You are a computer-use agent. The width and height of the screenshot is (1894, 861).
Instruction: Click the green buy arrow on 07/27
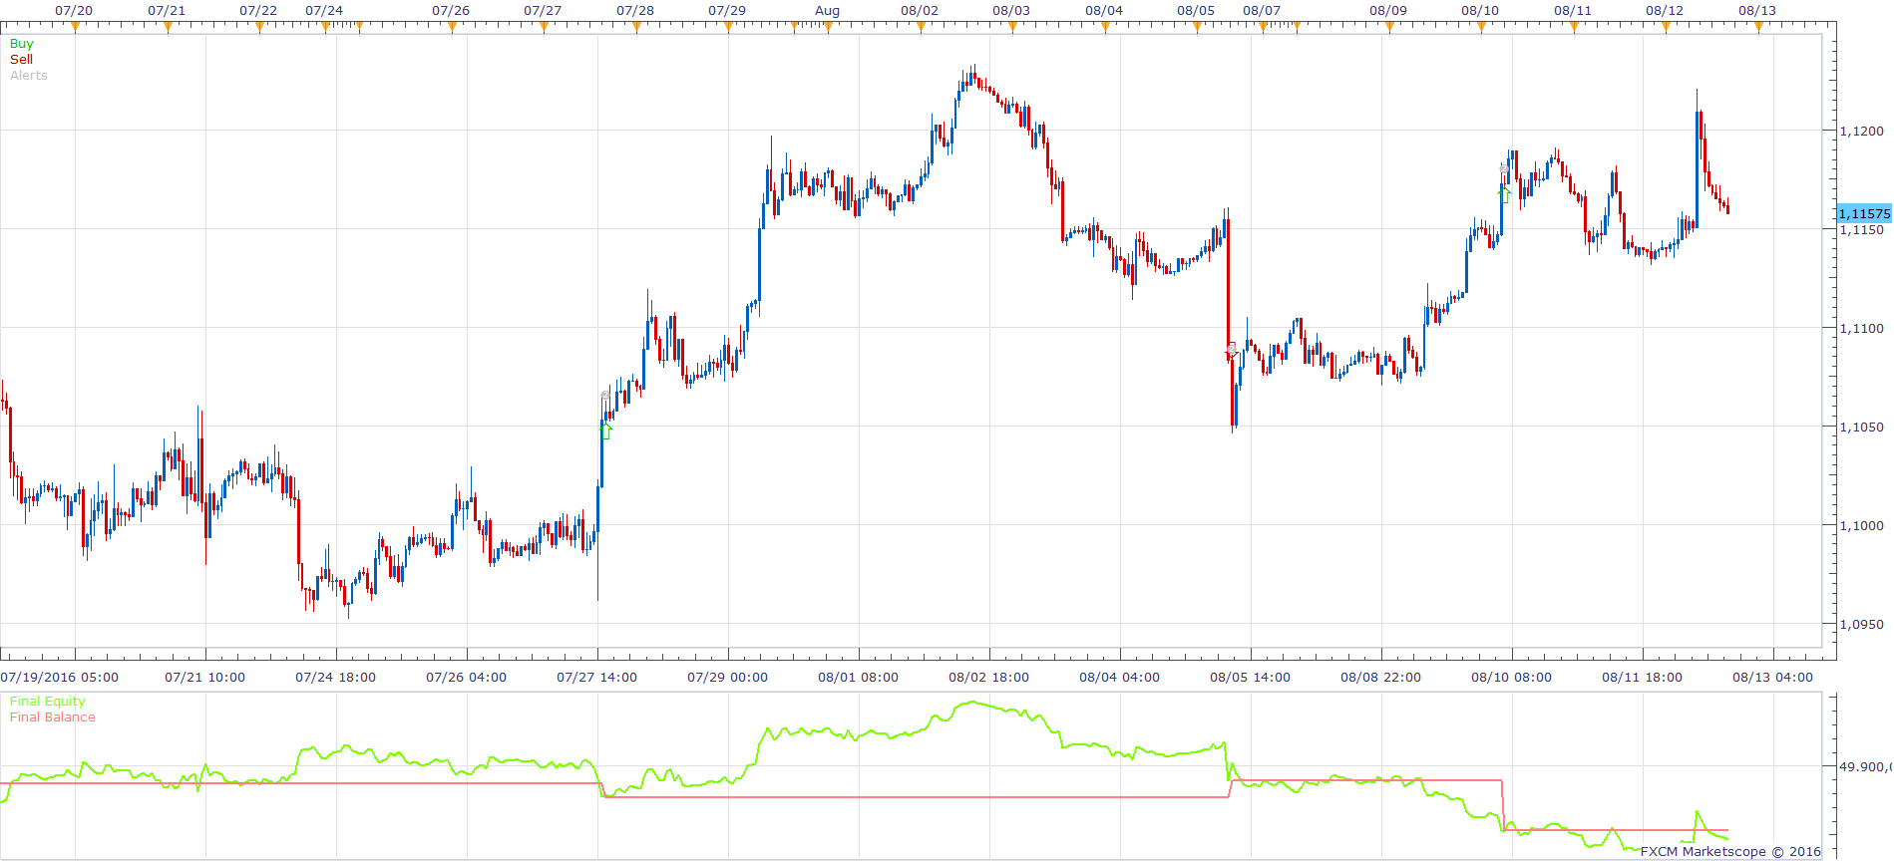(605, 430)
